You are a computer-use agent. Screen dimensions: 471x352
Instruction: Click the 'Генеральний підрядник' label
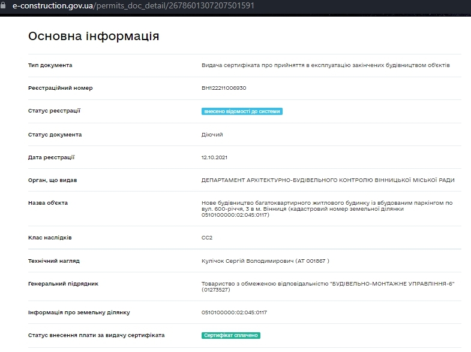point(64,284)
